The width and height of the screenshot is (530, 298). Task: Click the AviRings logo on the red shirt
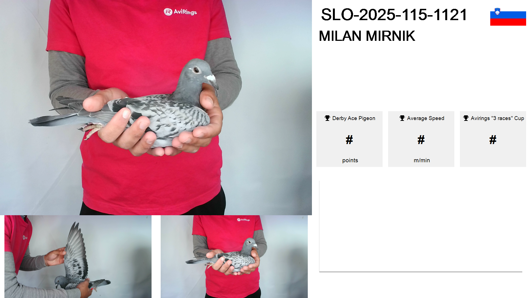tap(180, 12)
